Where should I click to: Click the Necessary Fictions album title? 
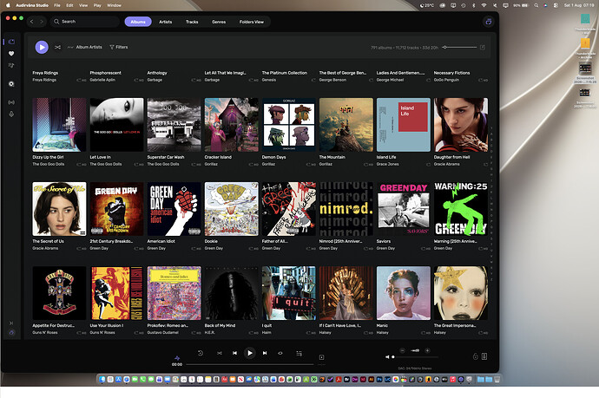point(452,73)
